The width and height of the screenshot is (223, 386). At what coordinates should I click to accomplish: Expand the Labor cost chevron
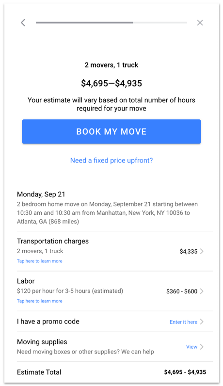coord(202,291)
